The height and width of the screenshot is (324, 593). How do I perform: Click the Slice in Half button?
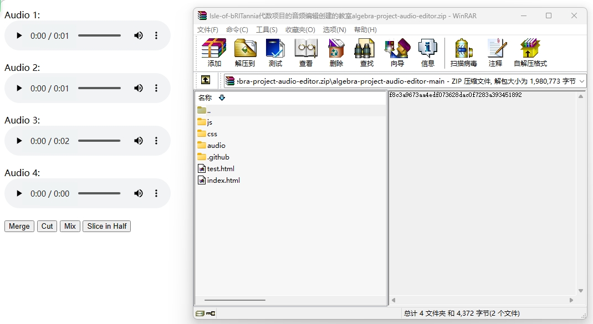[106, 226]
